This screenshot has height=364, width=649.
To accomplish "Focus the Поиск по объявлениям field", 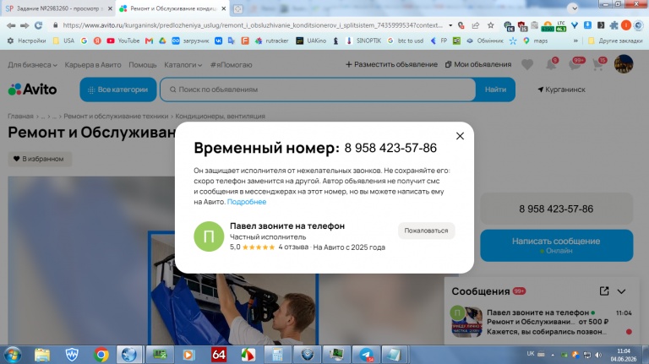I will [x=318, y=90].
